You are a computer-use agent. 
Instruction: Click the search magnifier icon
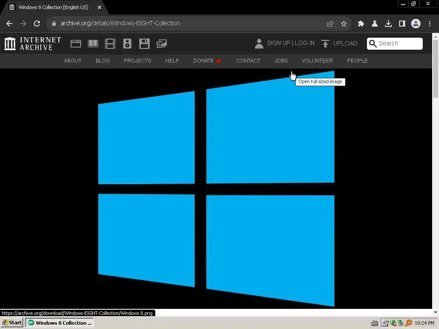click(x=373, y=44)
